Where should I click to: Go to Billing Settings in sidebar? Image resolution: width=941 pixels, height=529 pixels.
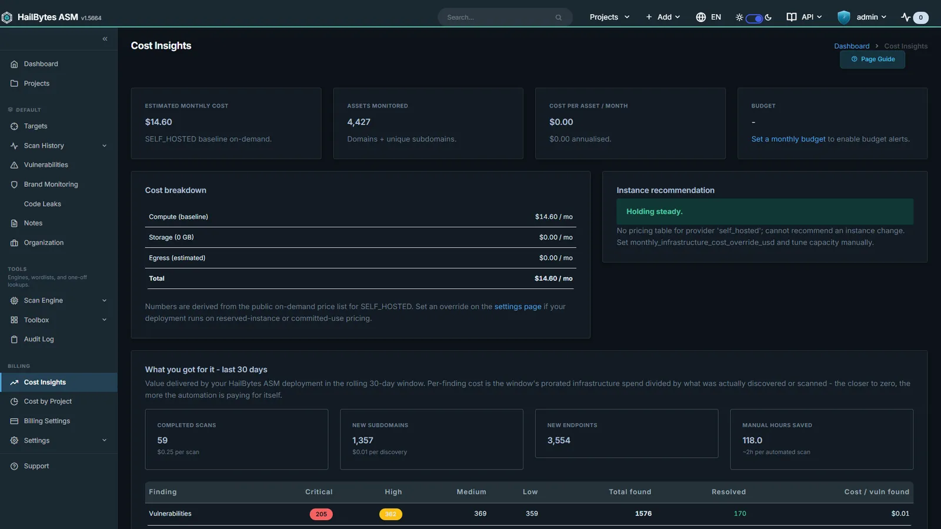point(58,421)
